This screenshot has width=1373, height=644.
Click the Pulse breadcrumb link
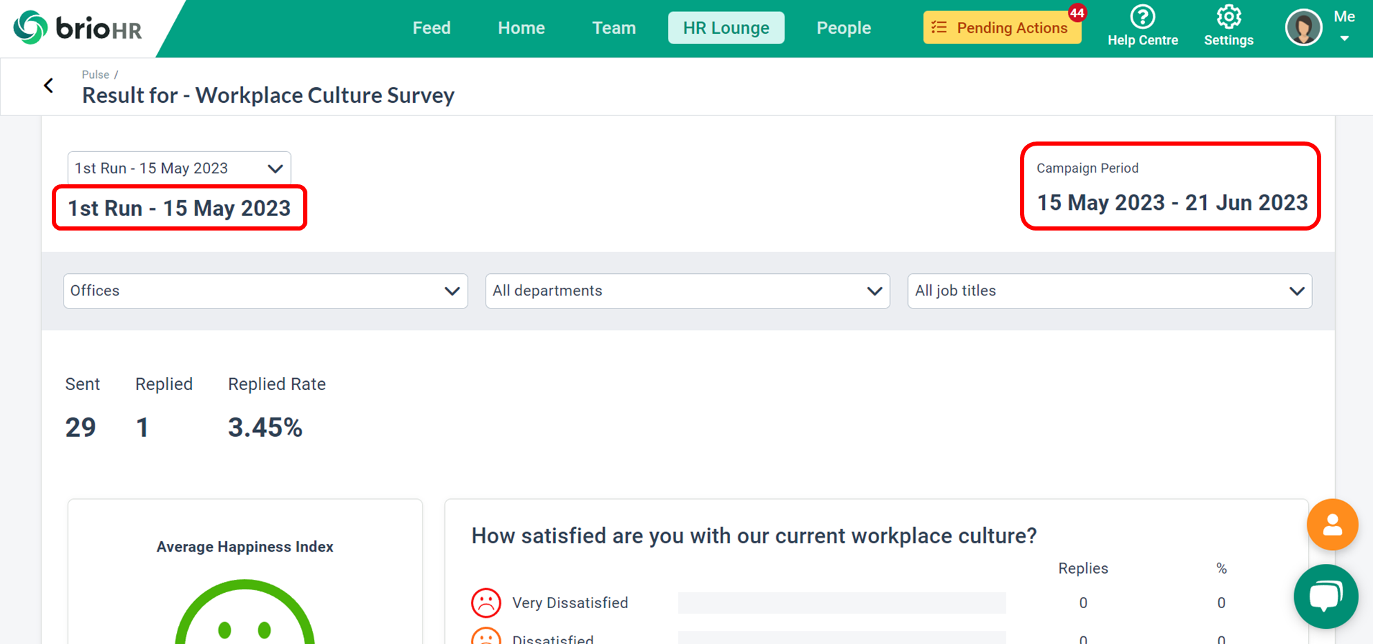point(95,75)
